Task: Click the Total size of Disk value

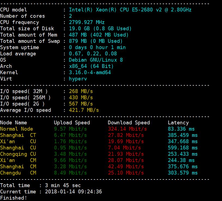Action: pos(100,29)
